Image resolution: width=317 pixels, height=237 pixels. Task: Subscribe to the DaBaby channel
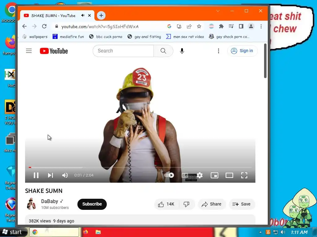[x=92, y=204]
